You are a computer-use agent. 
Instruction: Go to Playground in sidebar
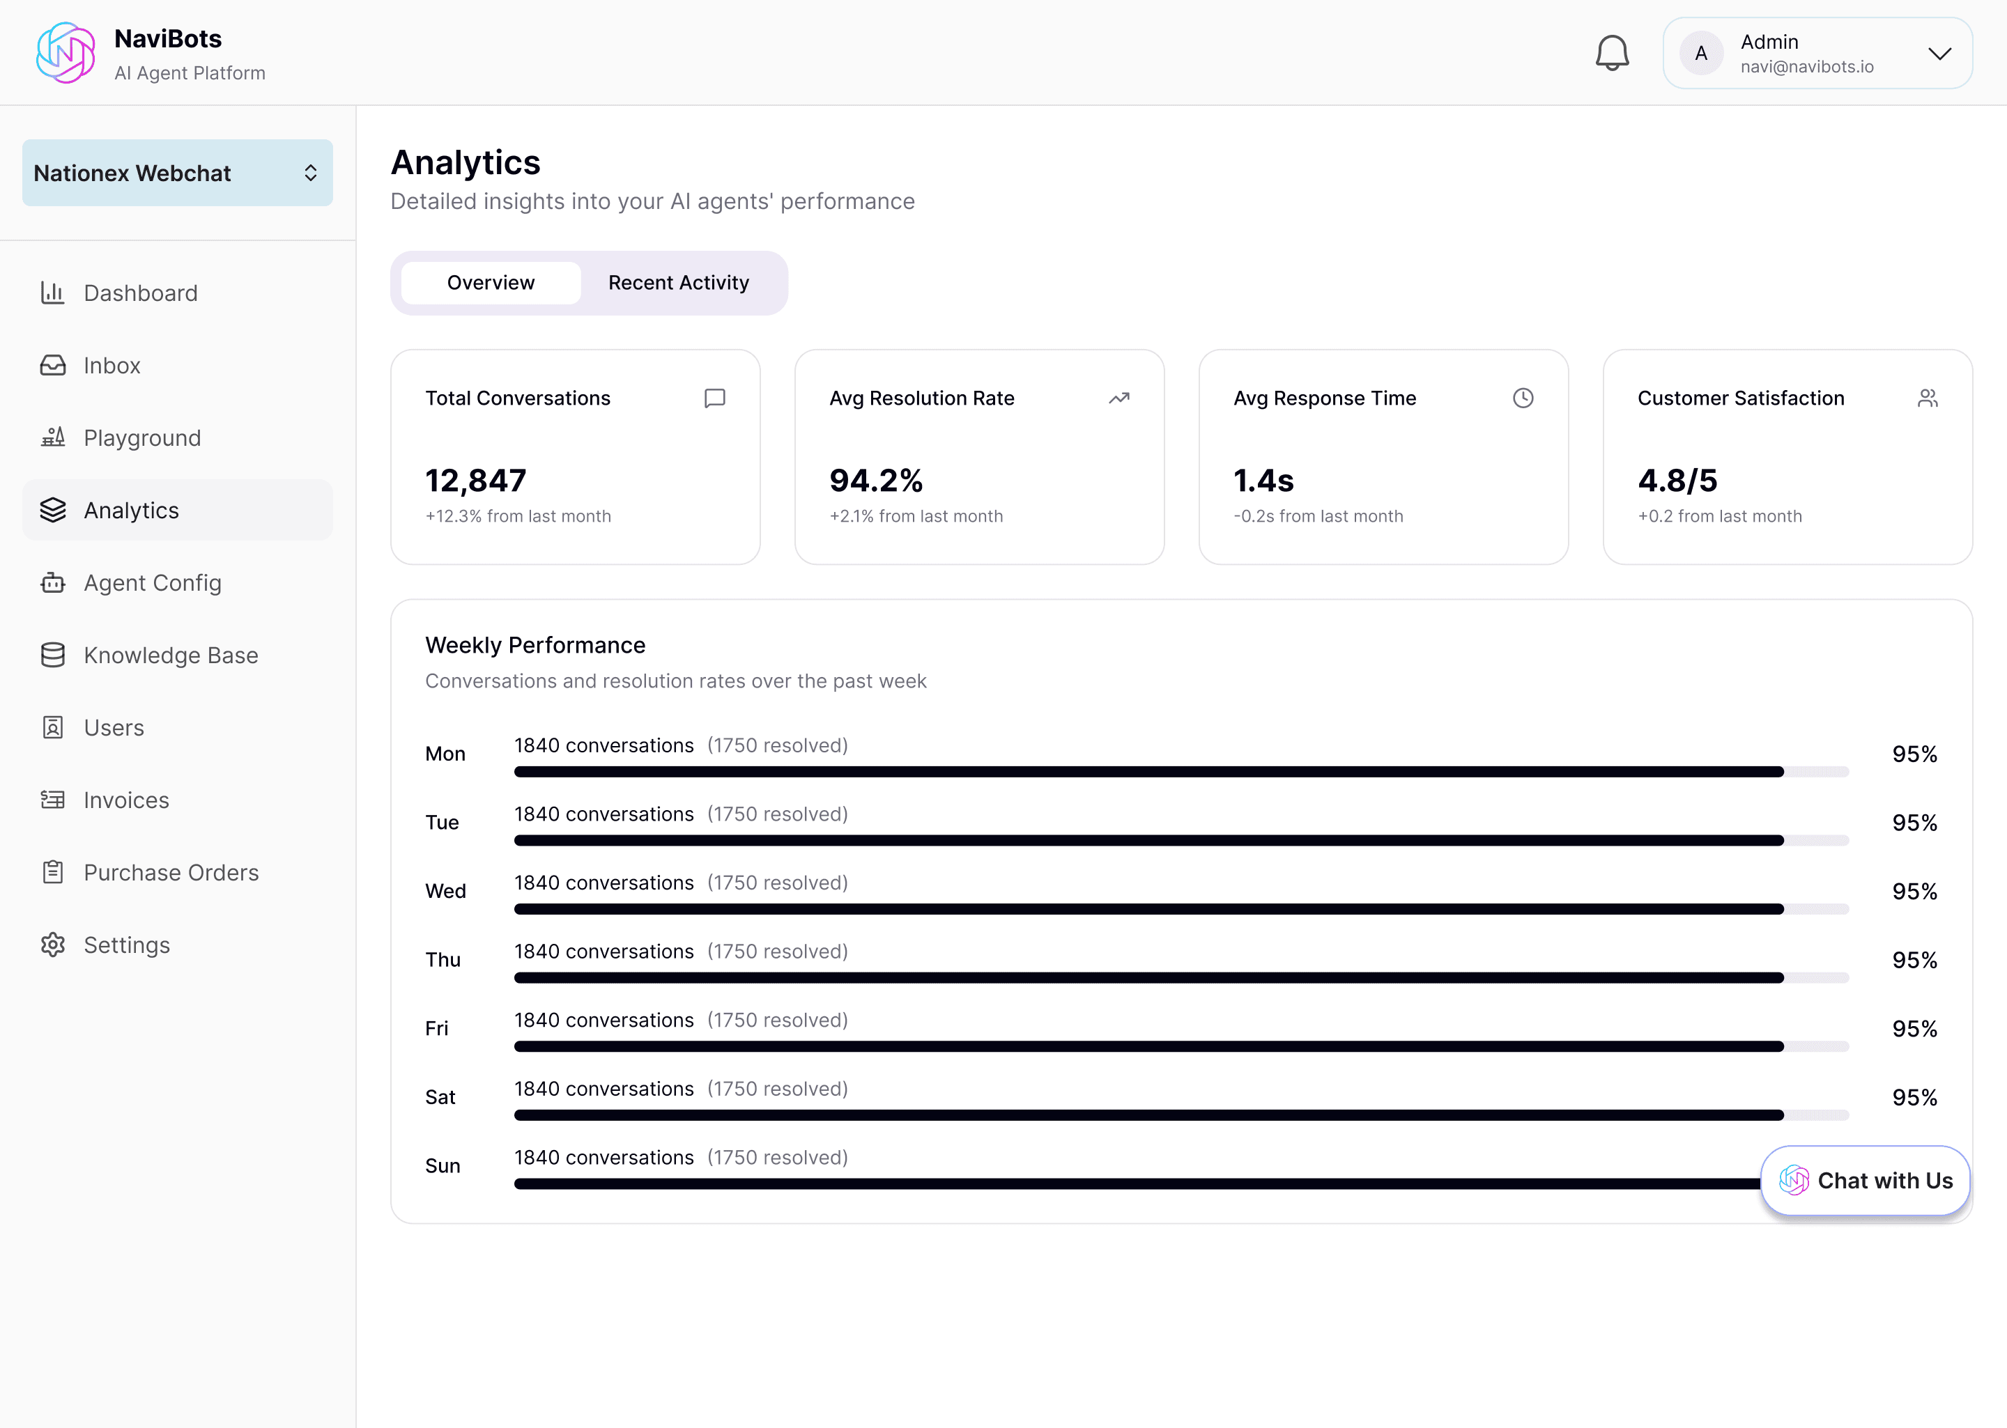(141, 438)
